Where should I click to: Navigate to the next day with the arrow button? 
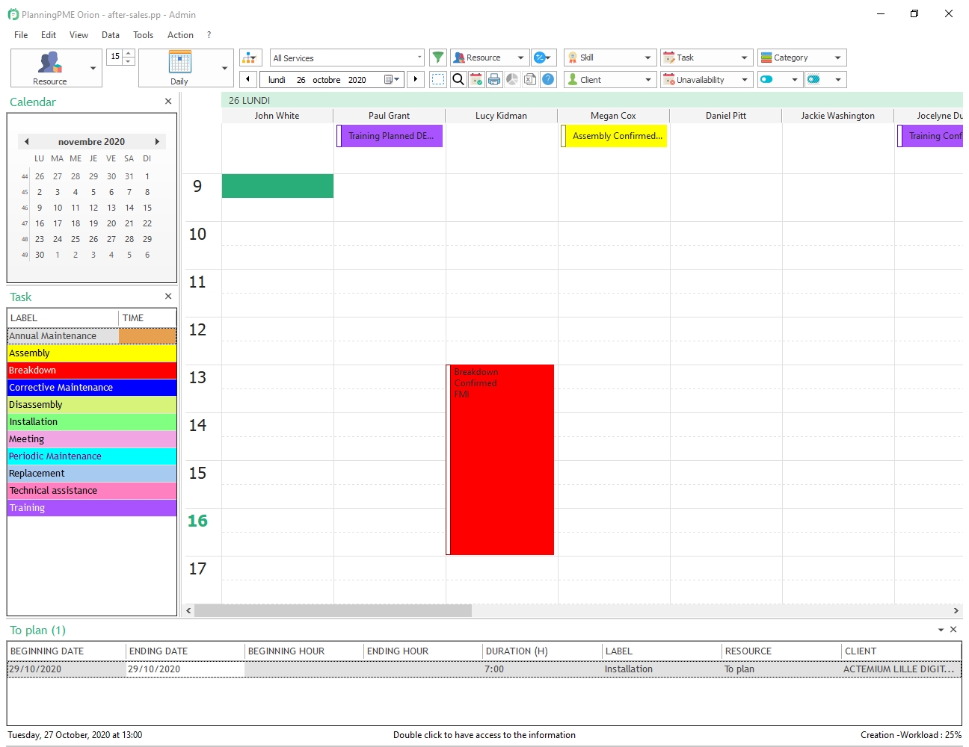pos(416,79)
